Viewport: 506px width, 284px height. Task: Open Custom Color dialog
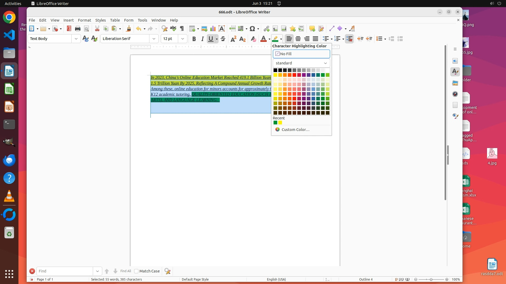(295, 130)
